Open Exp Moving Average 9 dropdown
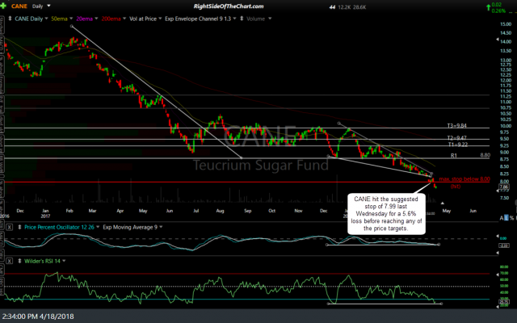Viewport: 517px width, 323px height. coord(161,227)
